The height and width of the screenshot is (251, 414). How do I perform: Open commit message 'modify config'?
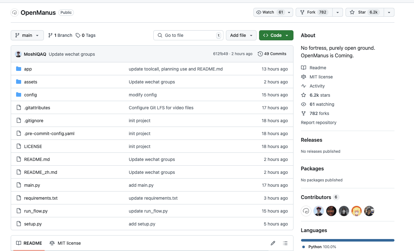coord(143,95)
